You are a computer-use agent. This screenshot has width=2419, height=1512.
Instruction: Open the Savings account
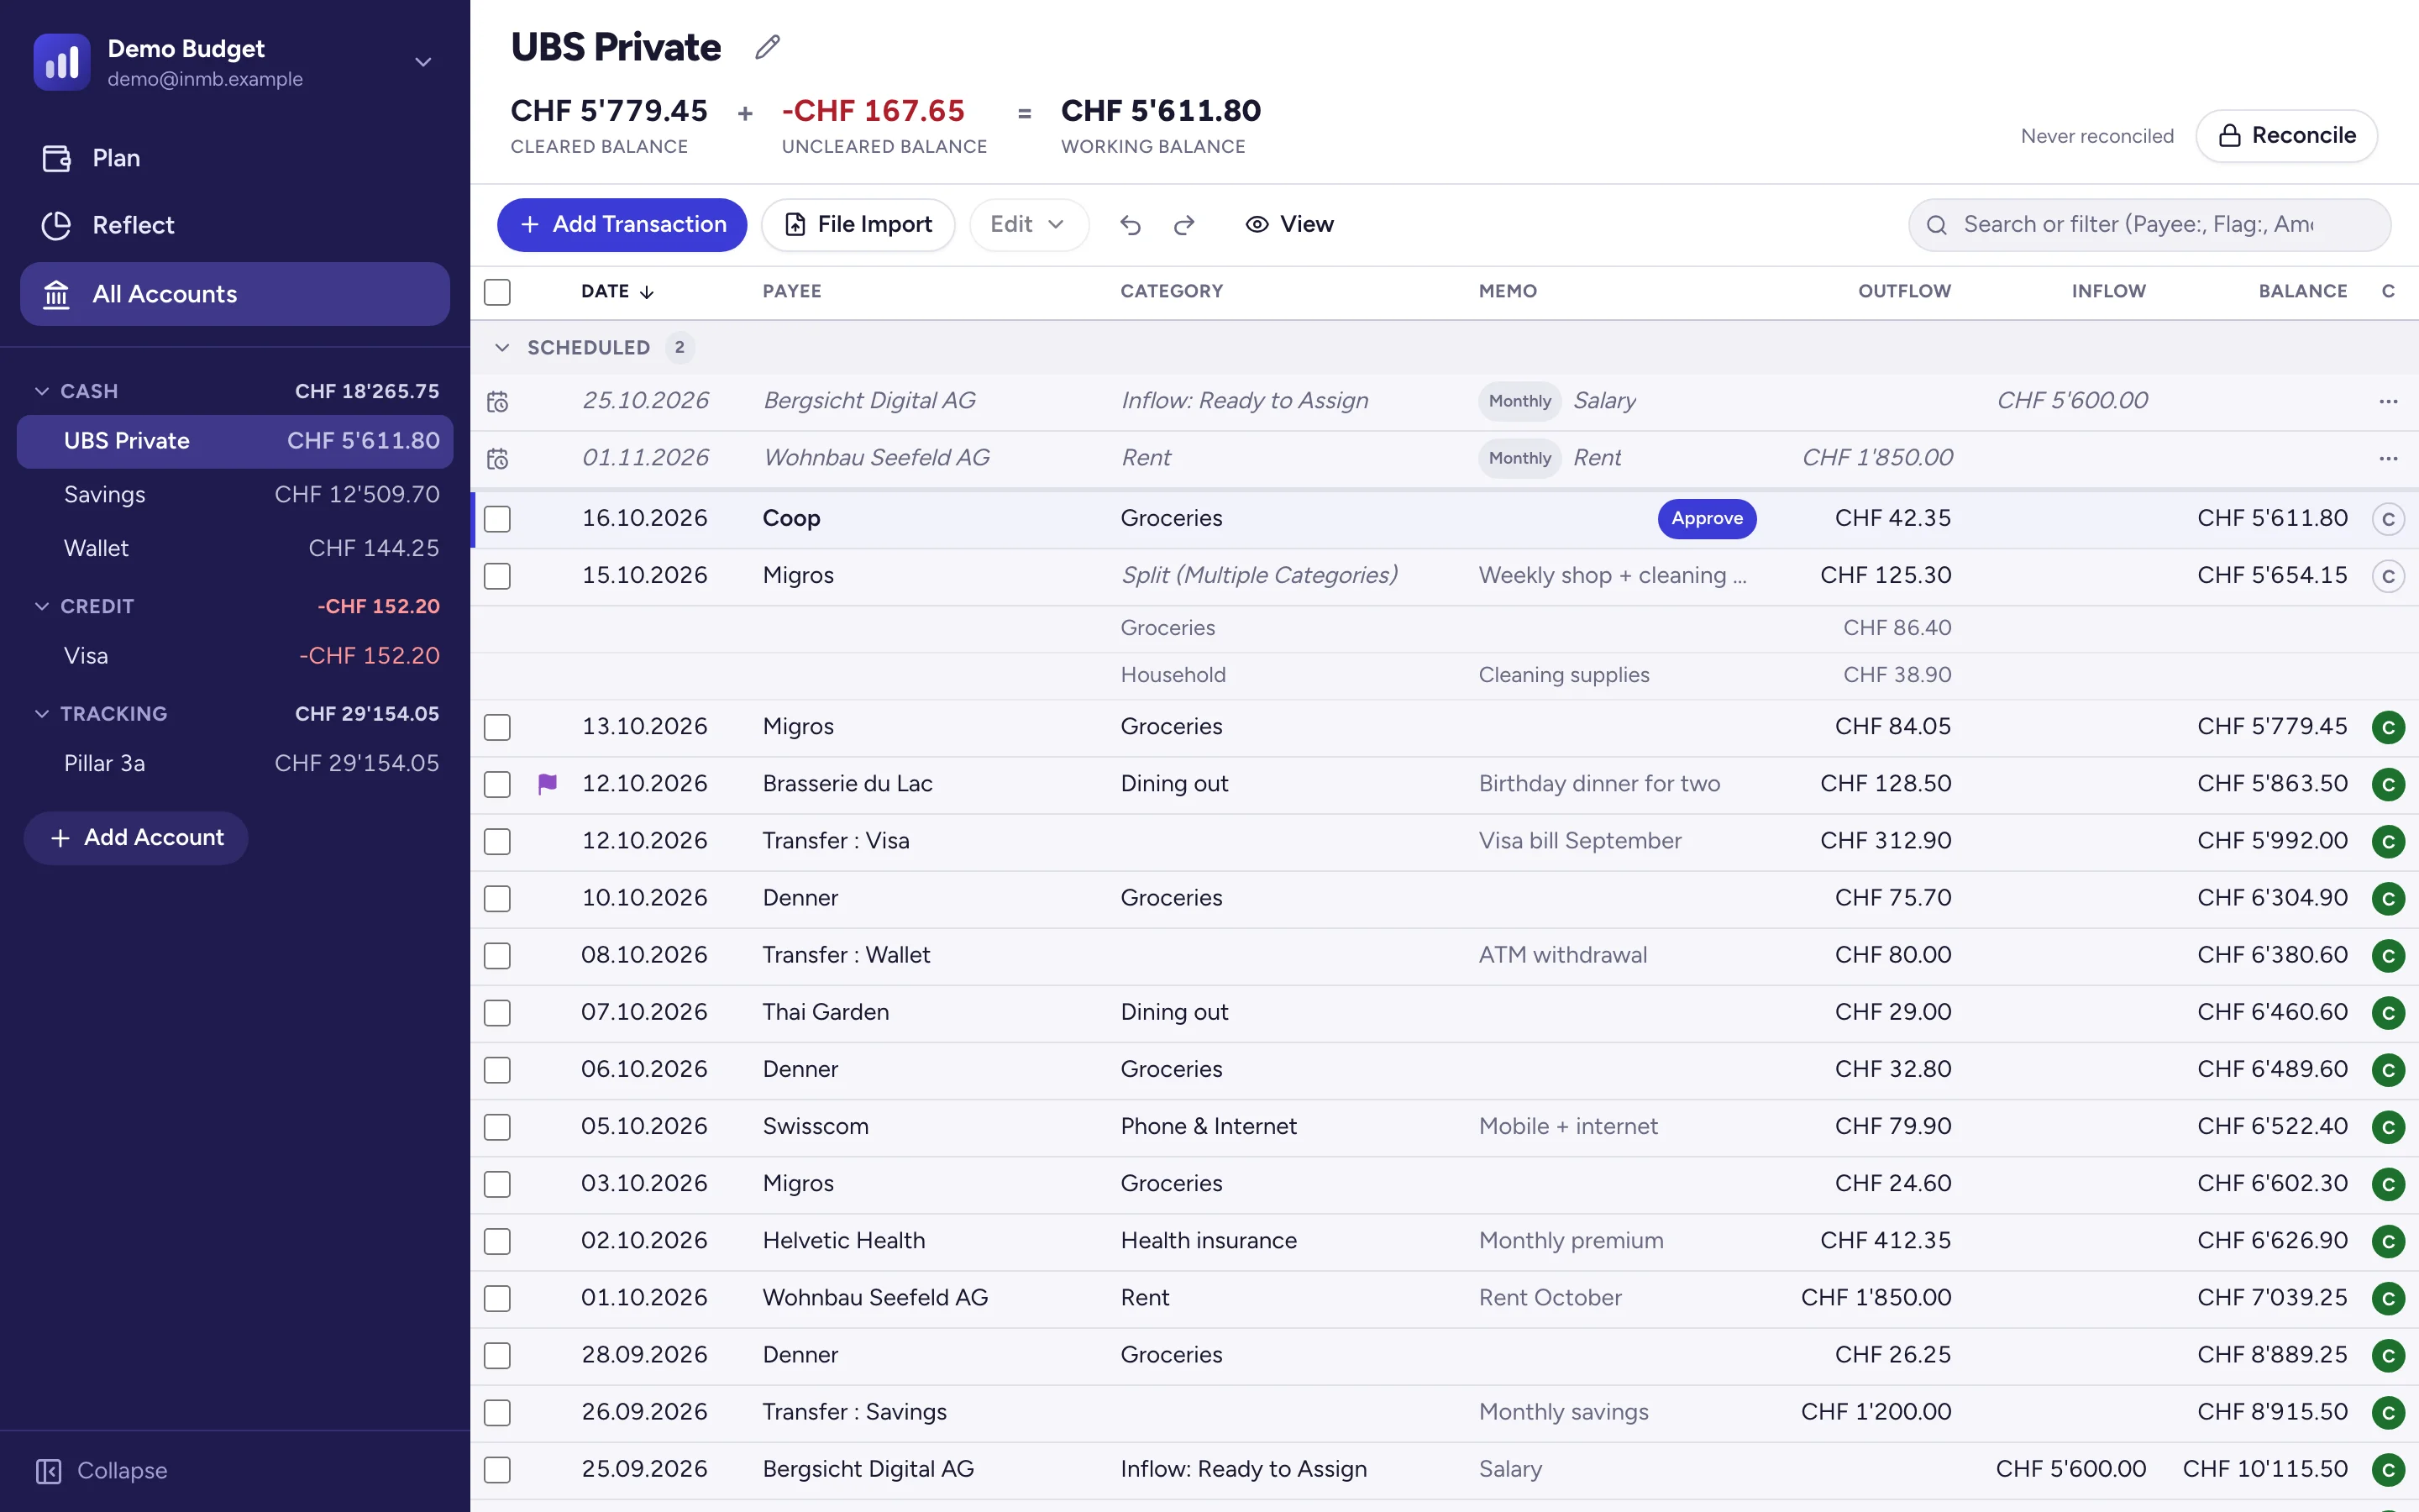pyautogui.click(x=235, y=495)
